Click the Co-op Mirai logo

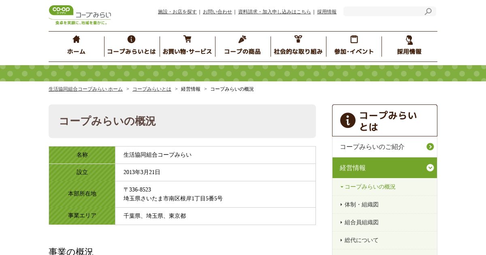(80, 15)
